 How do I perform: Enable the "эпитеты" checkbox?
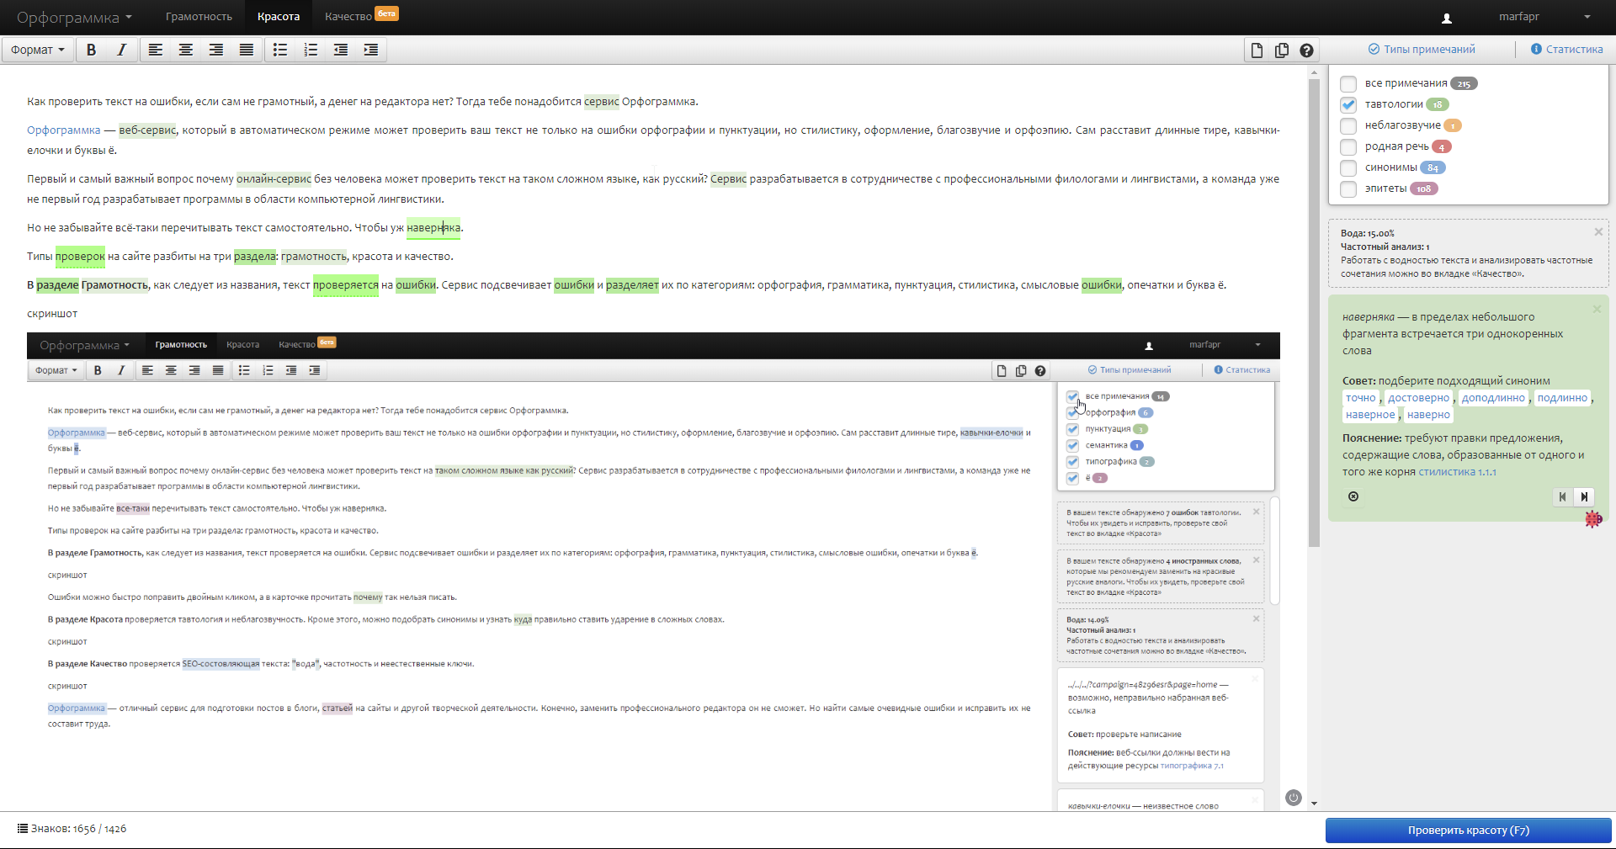(x=1348, y=188)
